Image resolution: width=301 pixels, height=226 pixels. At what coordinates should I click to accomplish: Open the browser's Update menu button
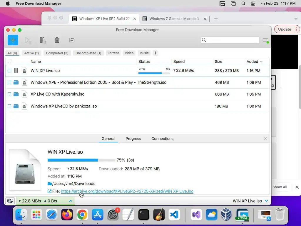287,29
